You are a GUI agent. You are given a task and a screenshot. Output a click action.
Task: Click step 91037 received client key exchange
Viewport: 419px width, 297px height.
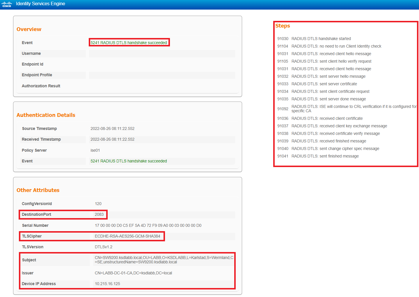click(332, 126)
